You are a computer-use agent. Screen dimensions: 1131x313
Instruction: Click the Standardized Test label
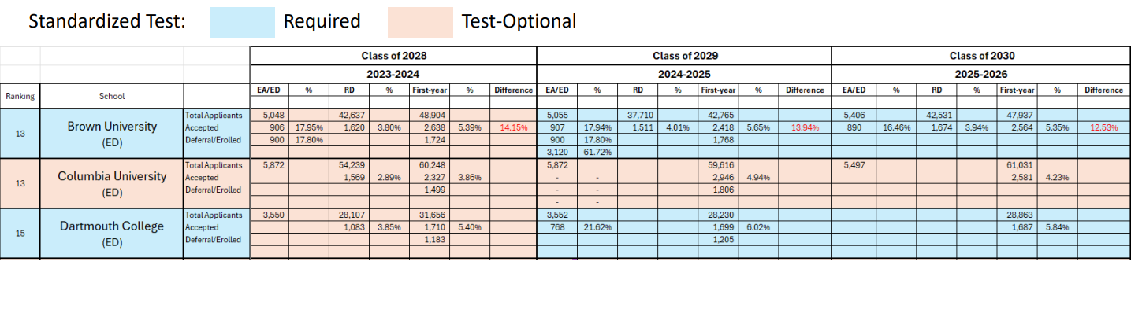pyautogui.click(x=107, y=22)
